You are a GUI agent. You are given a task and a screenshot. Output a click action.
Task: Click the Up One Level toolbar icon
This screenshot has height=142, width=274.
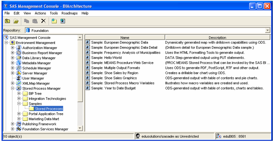(x=7, y=21)
